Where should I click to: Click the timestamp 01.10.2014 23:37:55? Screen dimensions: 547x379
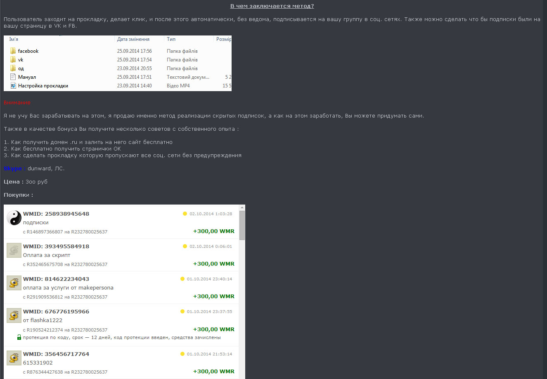[210, 312]
